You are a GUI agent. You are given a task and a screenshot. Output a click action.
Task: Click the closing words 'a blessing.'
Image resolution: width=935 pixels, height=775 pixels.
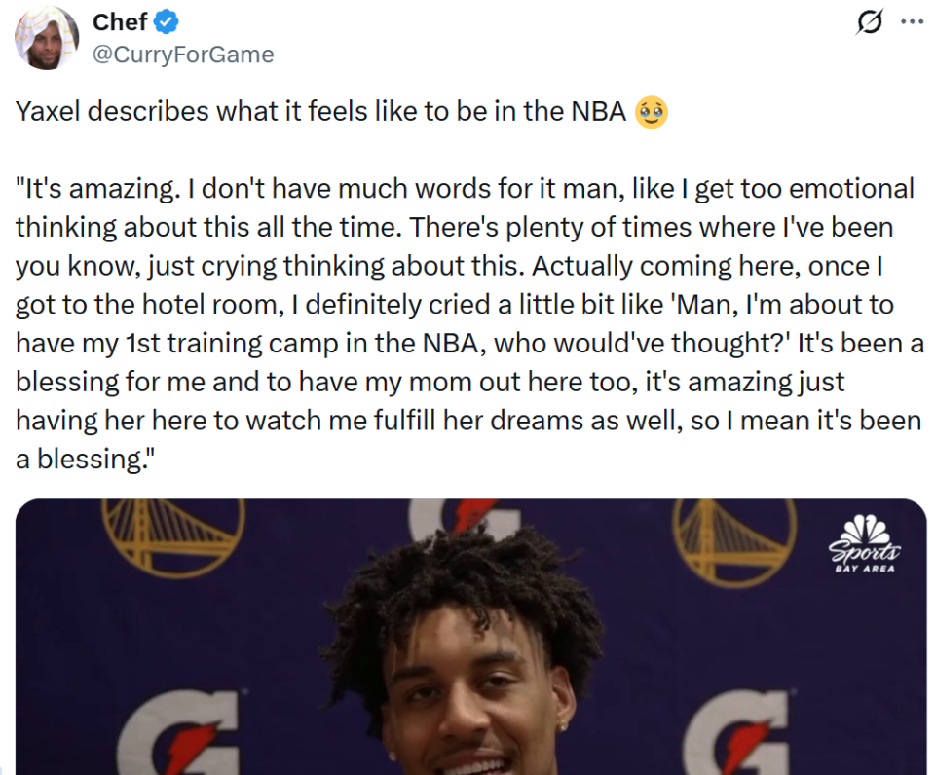(86, 459)
